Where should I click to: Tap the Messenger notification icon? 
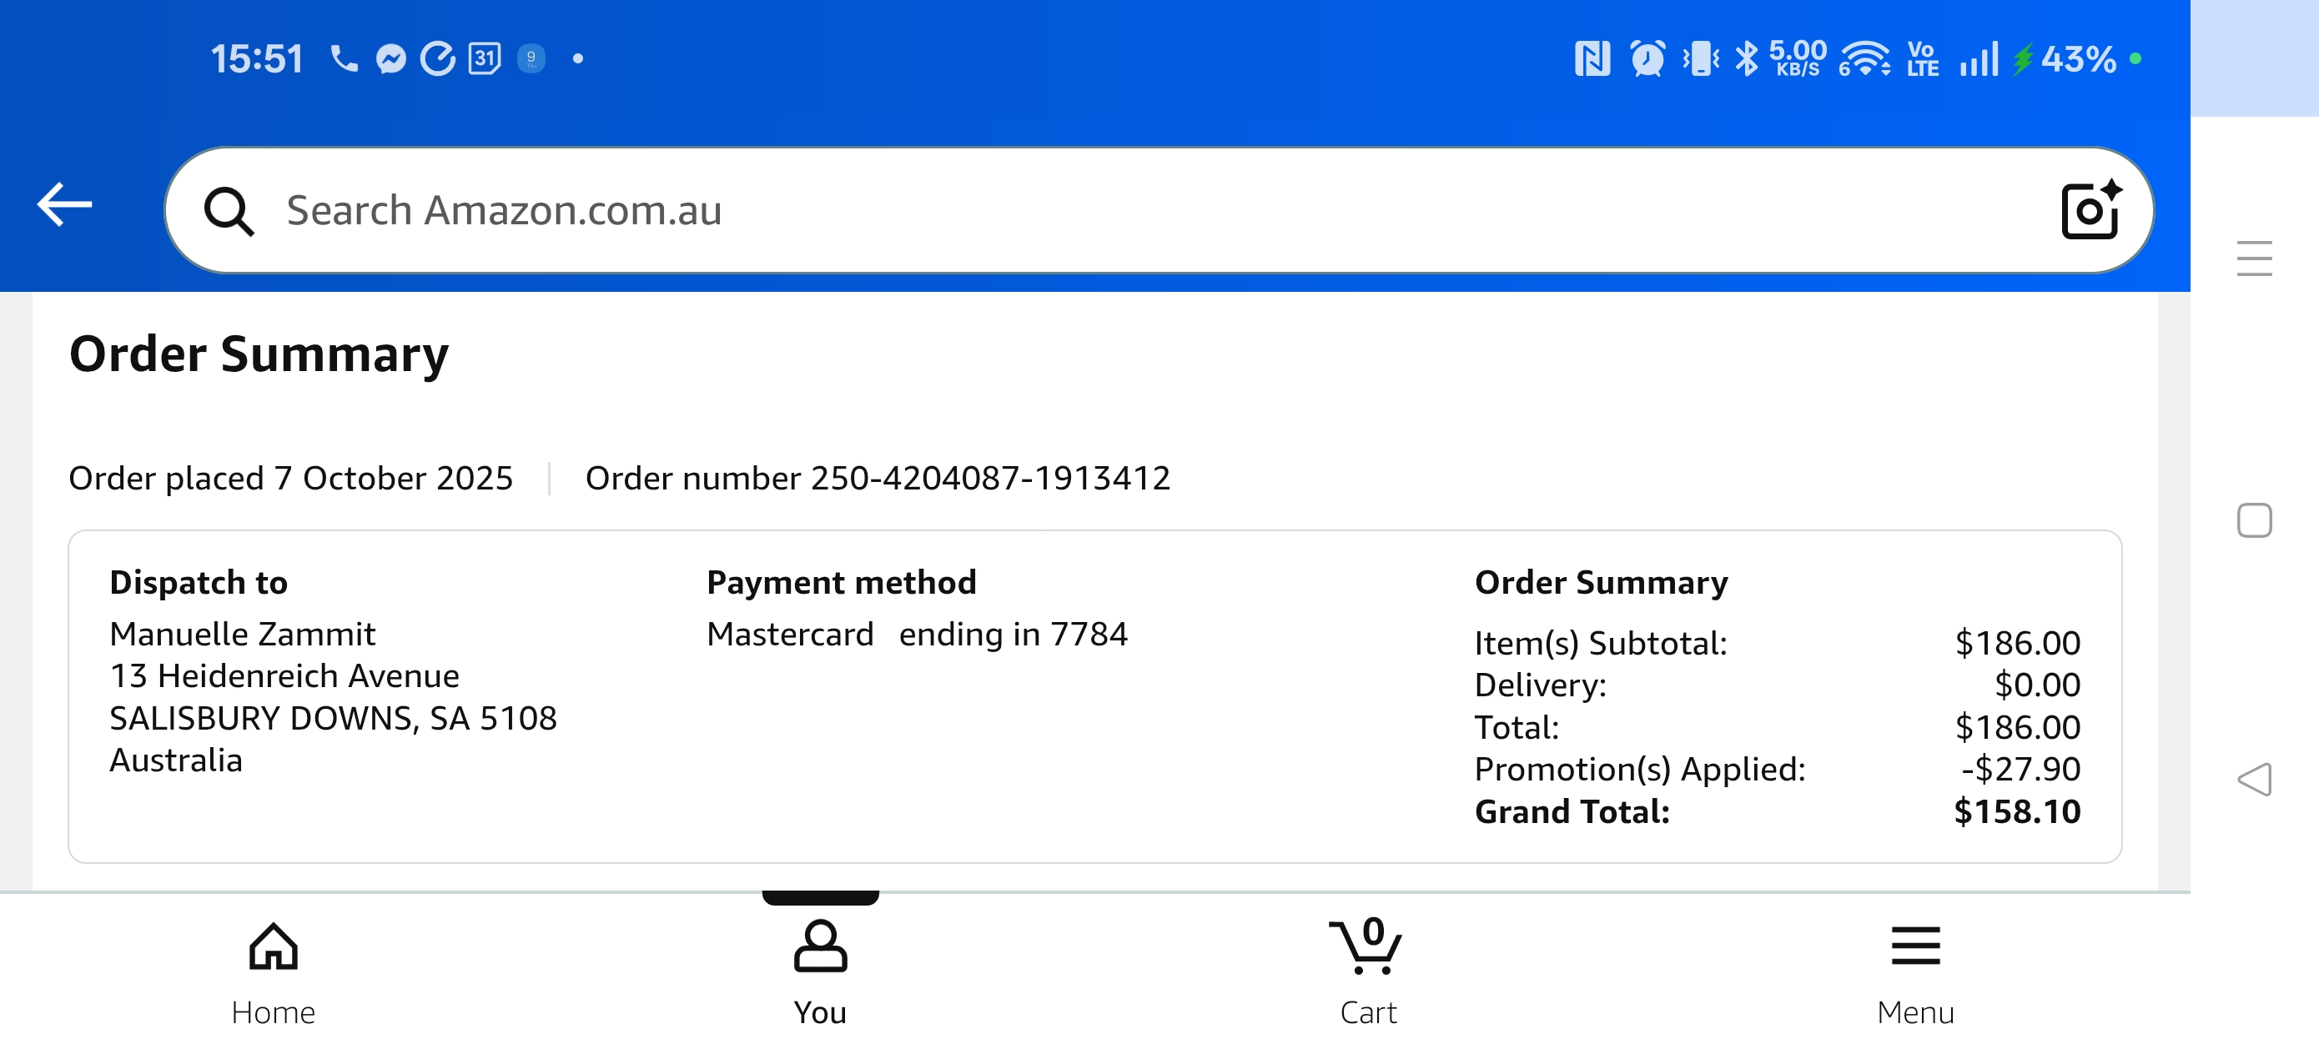390,59
